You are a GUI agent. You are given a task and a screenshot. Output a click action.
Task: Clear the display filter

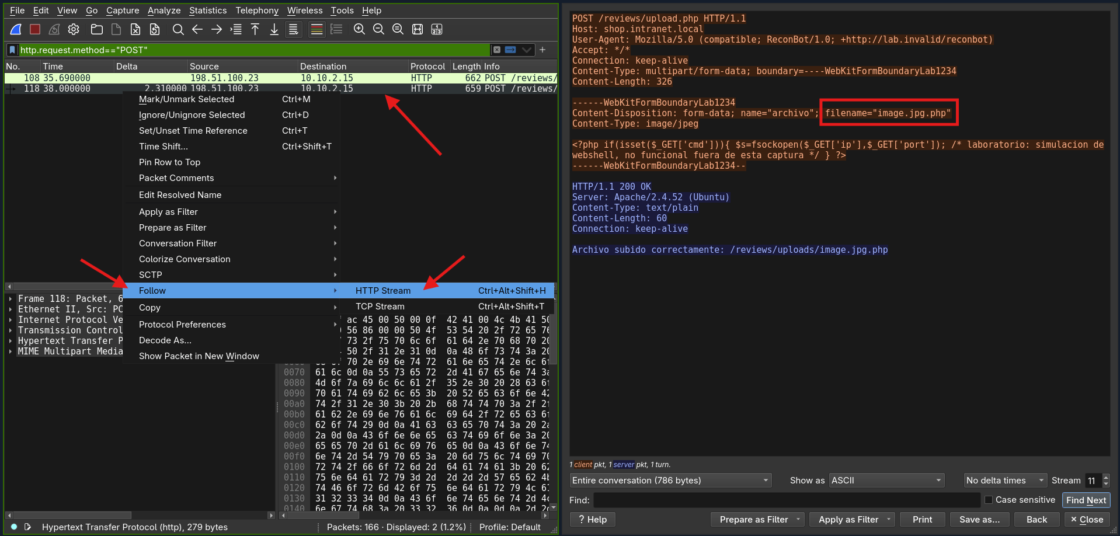(497, 50)
